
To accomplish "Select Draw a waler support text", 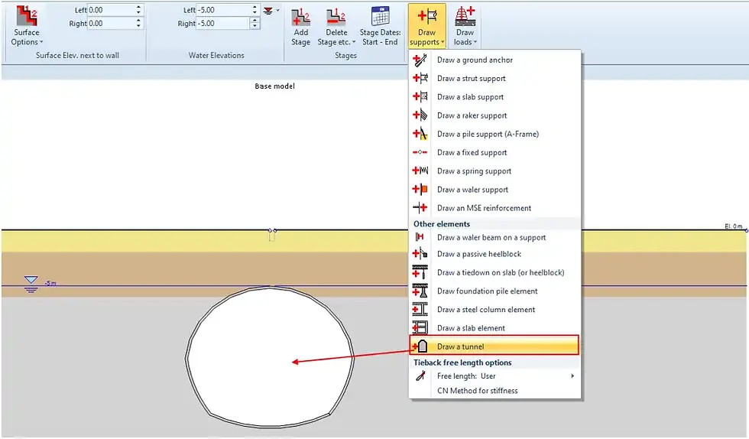I will [x=472, y=190].
